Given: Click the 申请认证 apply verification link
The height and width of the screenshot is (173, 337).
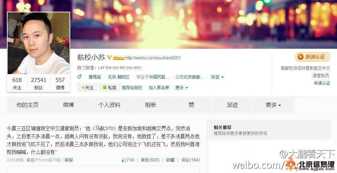Looking at the screenshot, I should [322, 83].
